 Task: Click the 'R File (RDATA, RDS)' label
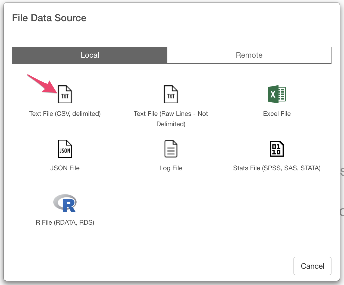[x=65, y=222]
